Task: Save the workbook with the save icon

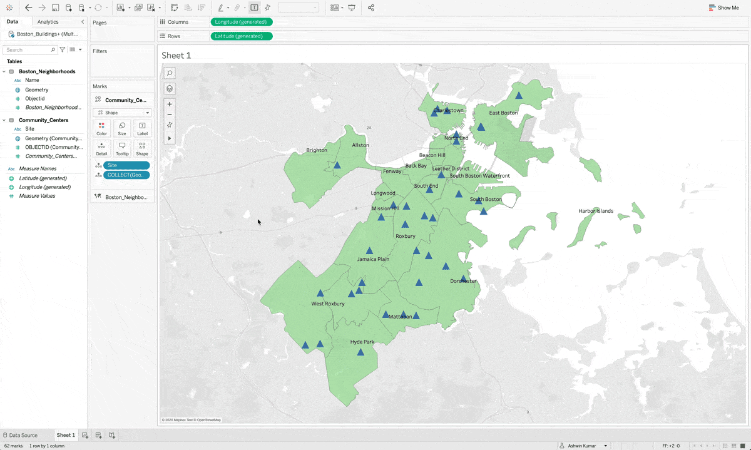Action: [55, 8]
